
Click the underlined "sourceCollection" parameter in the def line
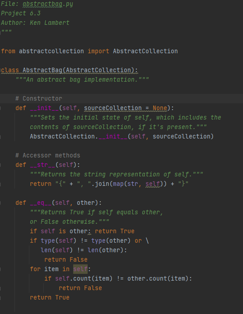pyautogui.click(x=112, y=108)
